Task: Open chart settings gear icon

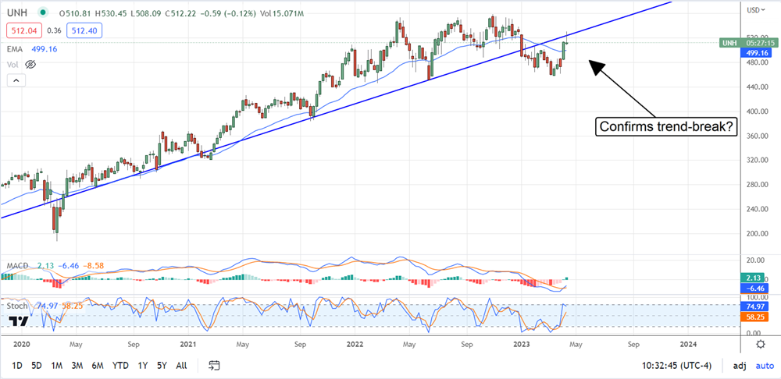Action: (760, 344)
